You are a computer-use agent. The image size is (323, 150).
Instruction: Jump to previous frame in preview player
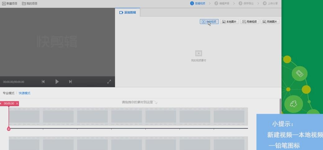(43, 82)
